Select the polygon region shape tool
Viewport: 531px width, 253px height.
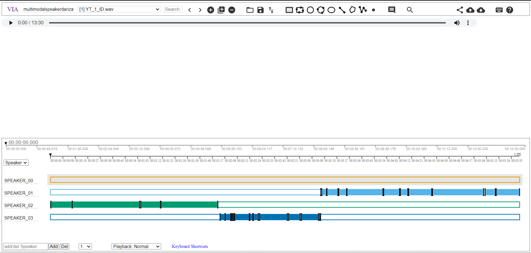pyautogui.click(x=352, y=10)
